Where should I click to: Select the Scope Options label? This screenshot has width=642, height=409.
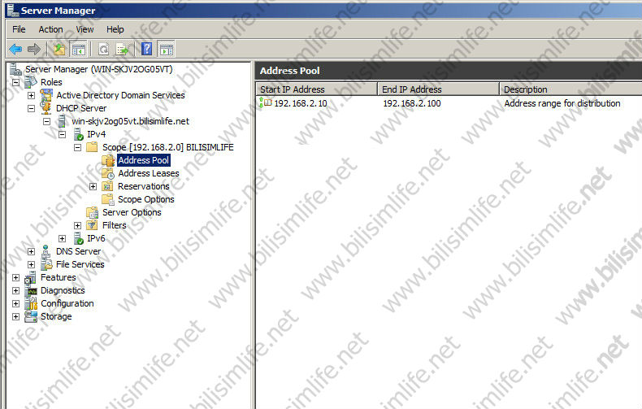coord(146,199)
